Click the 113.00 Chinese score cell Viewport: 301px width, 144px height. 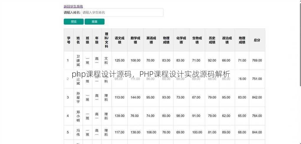pyautogui.click(x=119, y=97)
